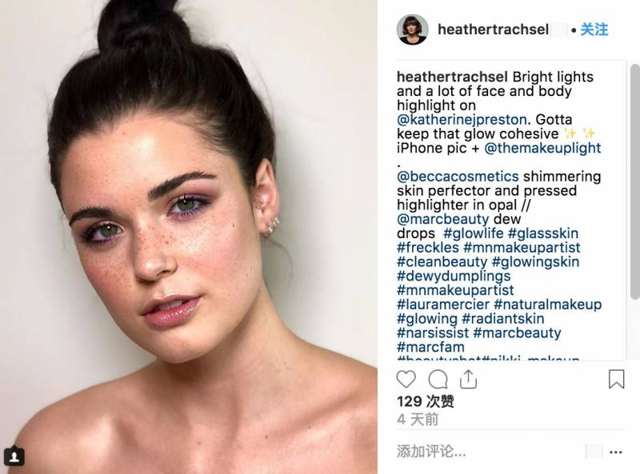This screenshot has width=640, height=474.
Task: Open @katherinejpreston mention
Action: pos(462,120)
